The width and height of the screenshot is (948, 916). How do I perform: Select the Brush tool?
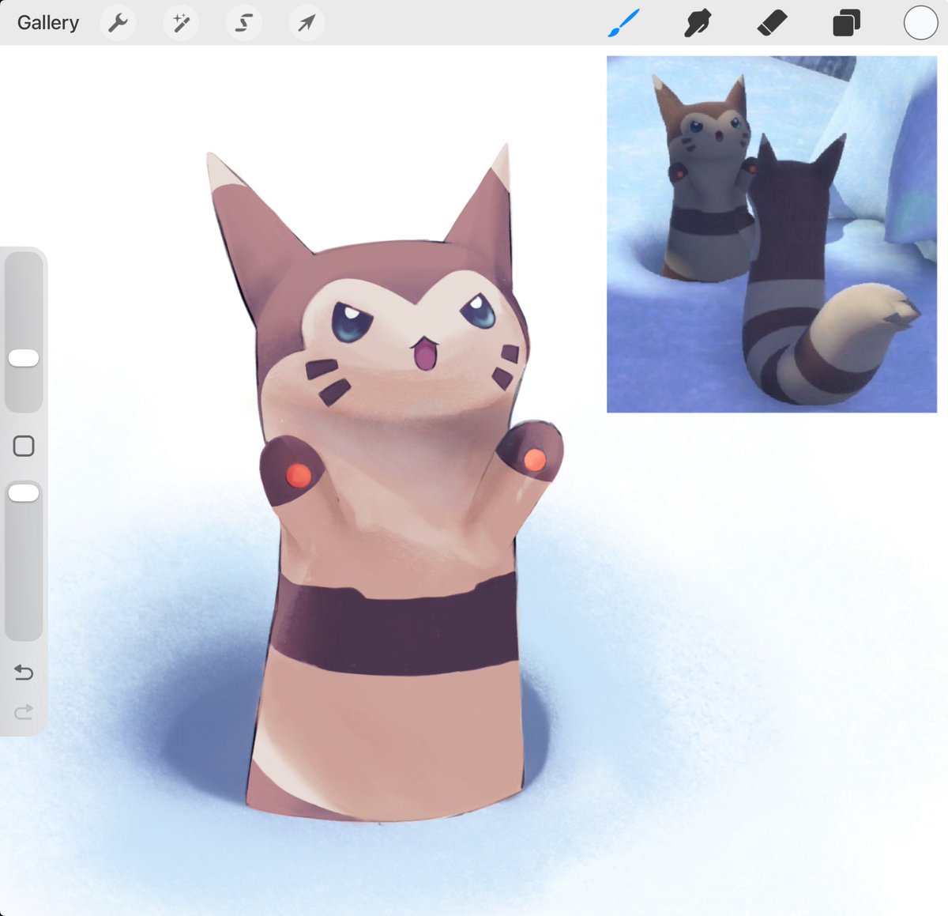624,23
